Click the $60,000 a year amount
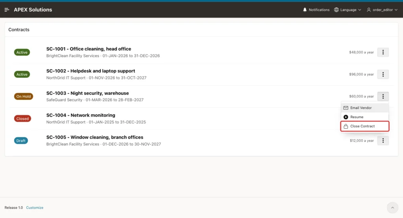 point(361,96)
